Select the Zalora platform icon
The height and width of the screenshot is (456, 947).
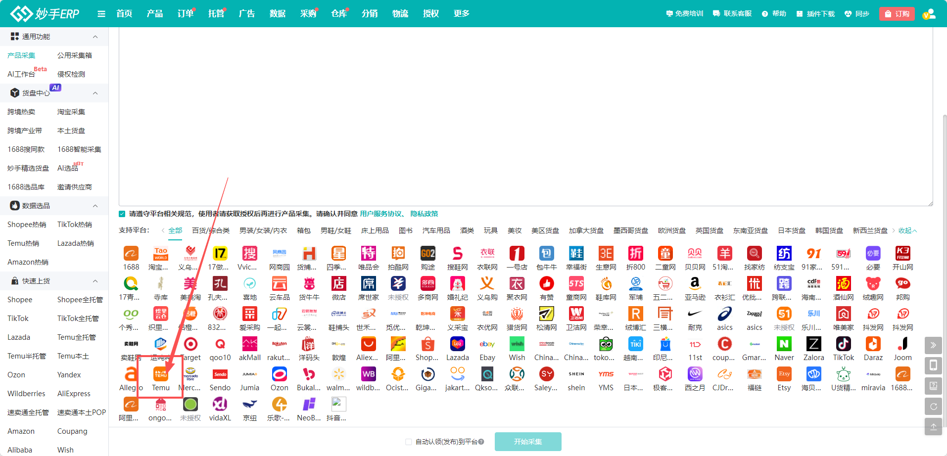814,344
